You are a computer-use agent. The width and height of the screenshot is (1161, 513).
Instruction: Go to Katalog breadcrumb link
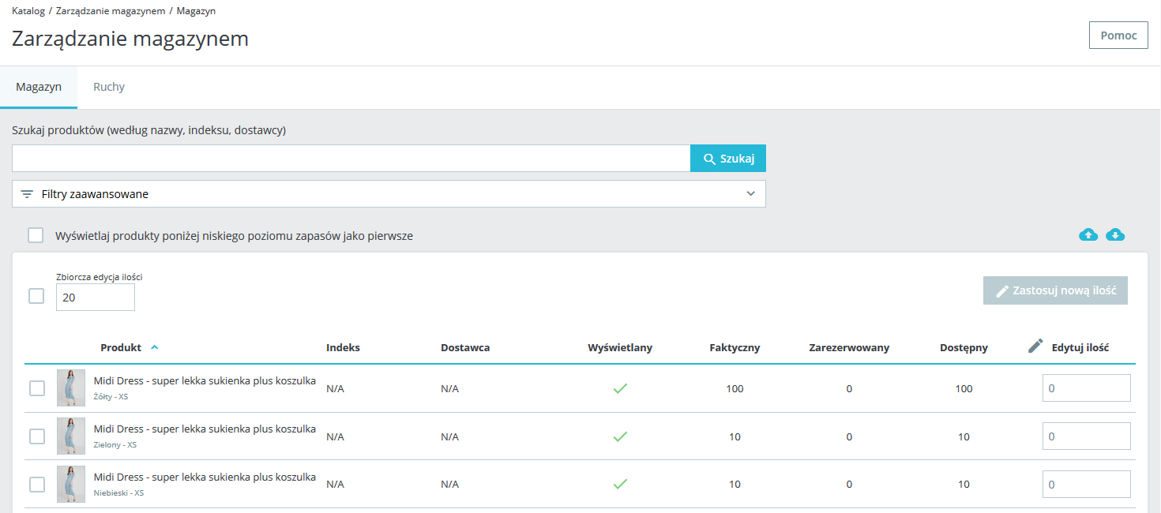click(28, 11)
